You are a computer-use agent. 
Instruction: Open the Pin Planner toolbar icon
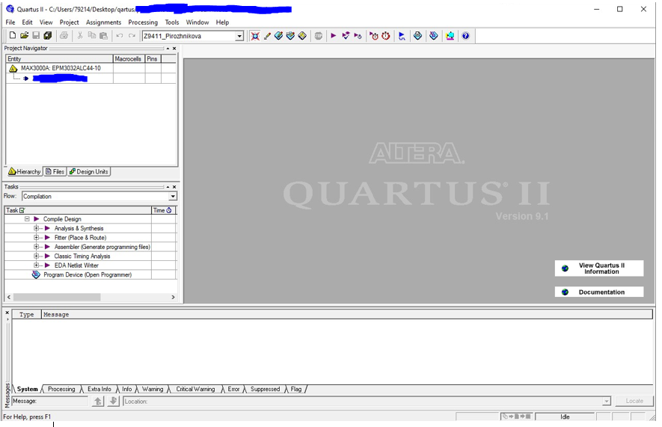[x=279, y=36]
